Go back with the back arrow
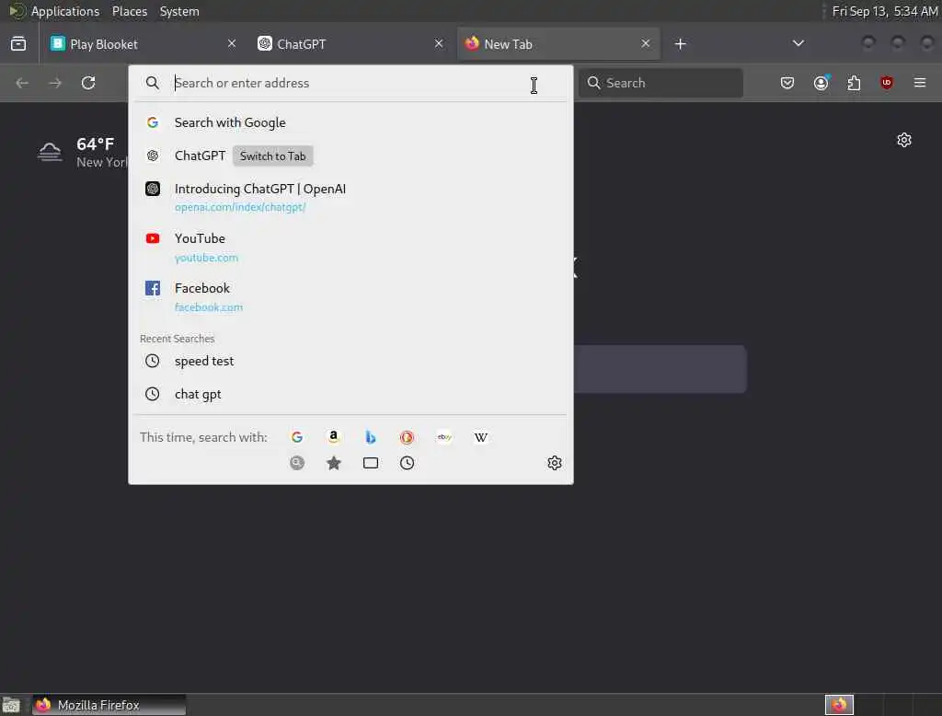This screenshot has width=942, height=716. (22, 83)
